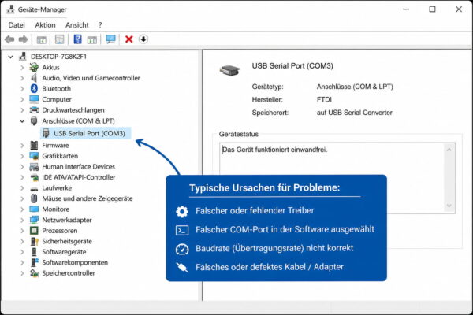Screen dimensions: 473x315
Task: Click the Prozessoren processor icon
Action: pyautogui.click(x=34, y=230)
